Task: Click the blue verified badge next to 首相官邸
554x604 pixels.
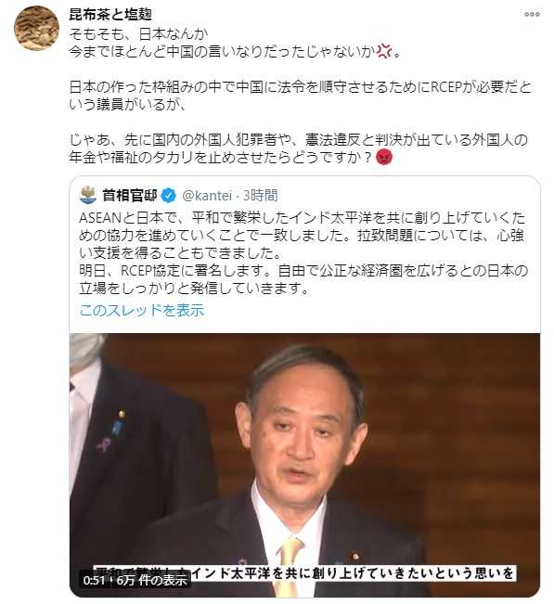Action: [168, 196]
